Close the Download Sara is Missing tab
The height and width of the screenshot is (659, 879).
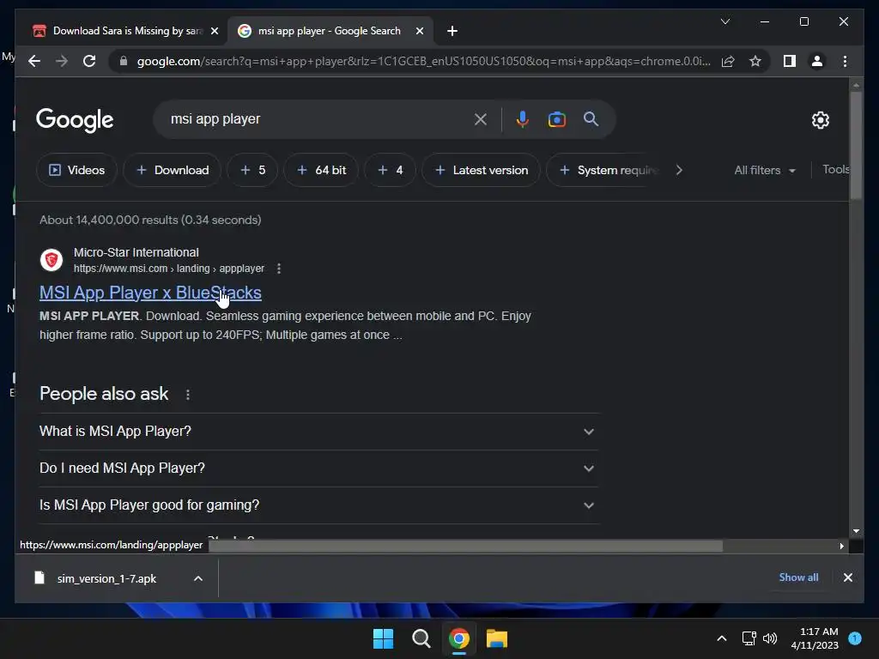[214, 31]
